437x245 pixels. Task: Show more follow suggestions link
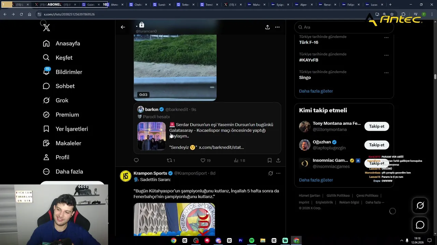pos(316,180)
